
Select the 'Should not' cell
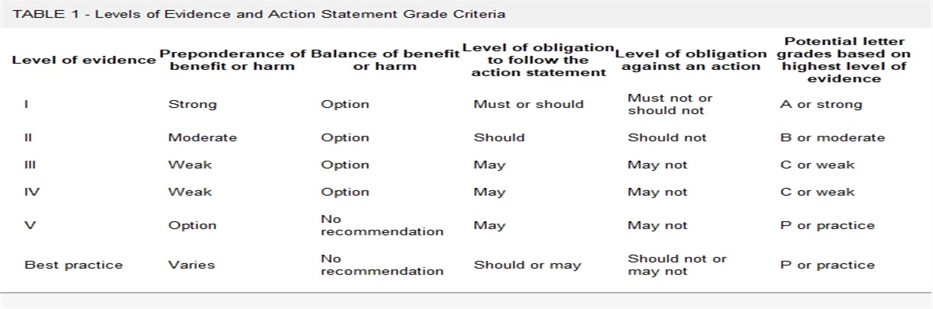667,137
